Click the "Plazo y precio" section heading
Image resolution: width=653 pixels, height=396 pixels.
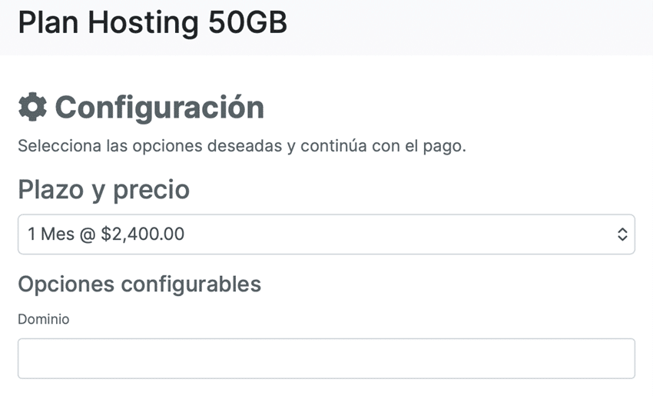click(x=104, y=189)
